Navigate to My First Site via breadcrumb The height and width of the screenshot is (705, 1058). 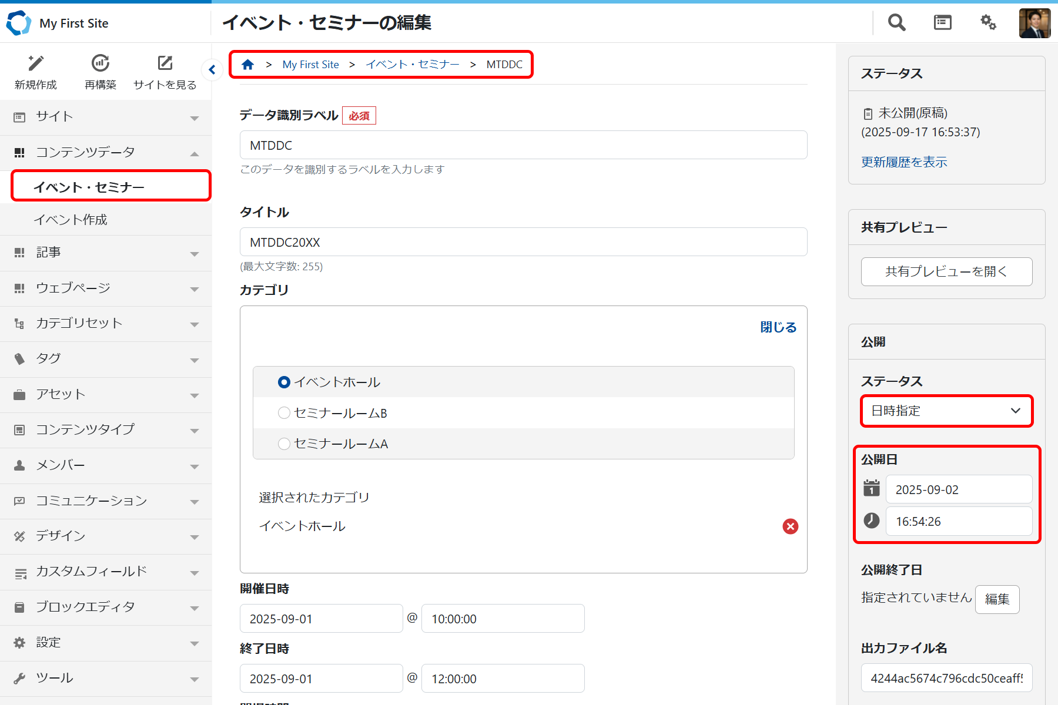(x=310, y=64)
